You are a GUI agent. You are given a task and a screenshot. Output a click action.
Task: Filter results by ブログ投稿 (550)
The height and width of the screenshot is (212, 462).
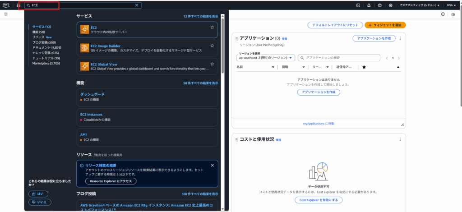point(44,42)
